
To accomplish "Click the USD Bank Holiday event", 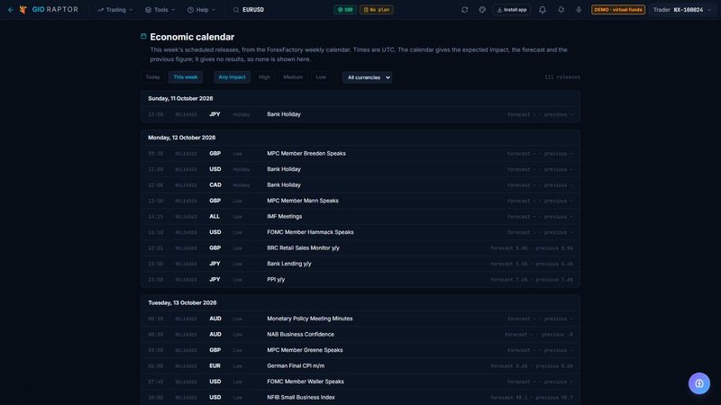I will [360, 169].
